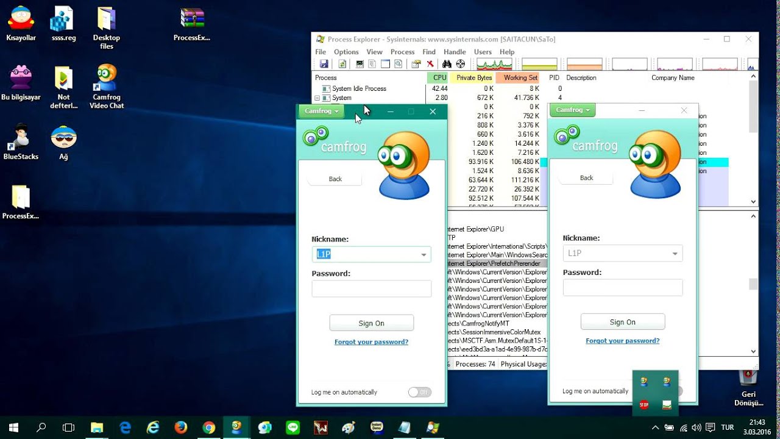Viewport: 780px width, 439px height.
Task: Click the Microsoft Edge taskbar icon
Action: click(125, 427)
